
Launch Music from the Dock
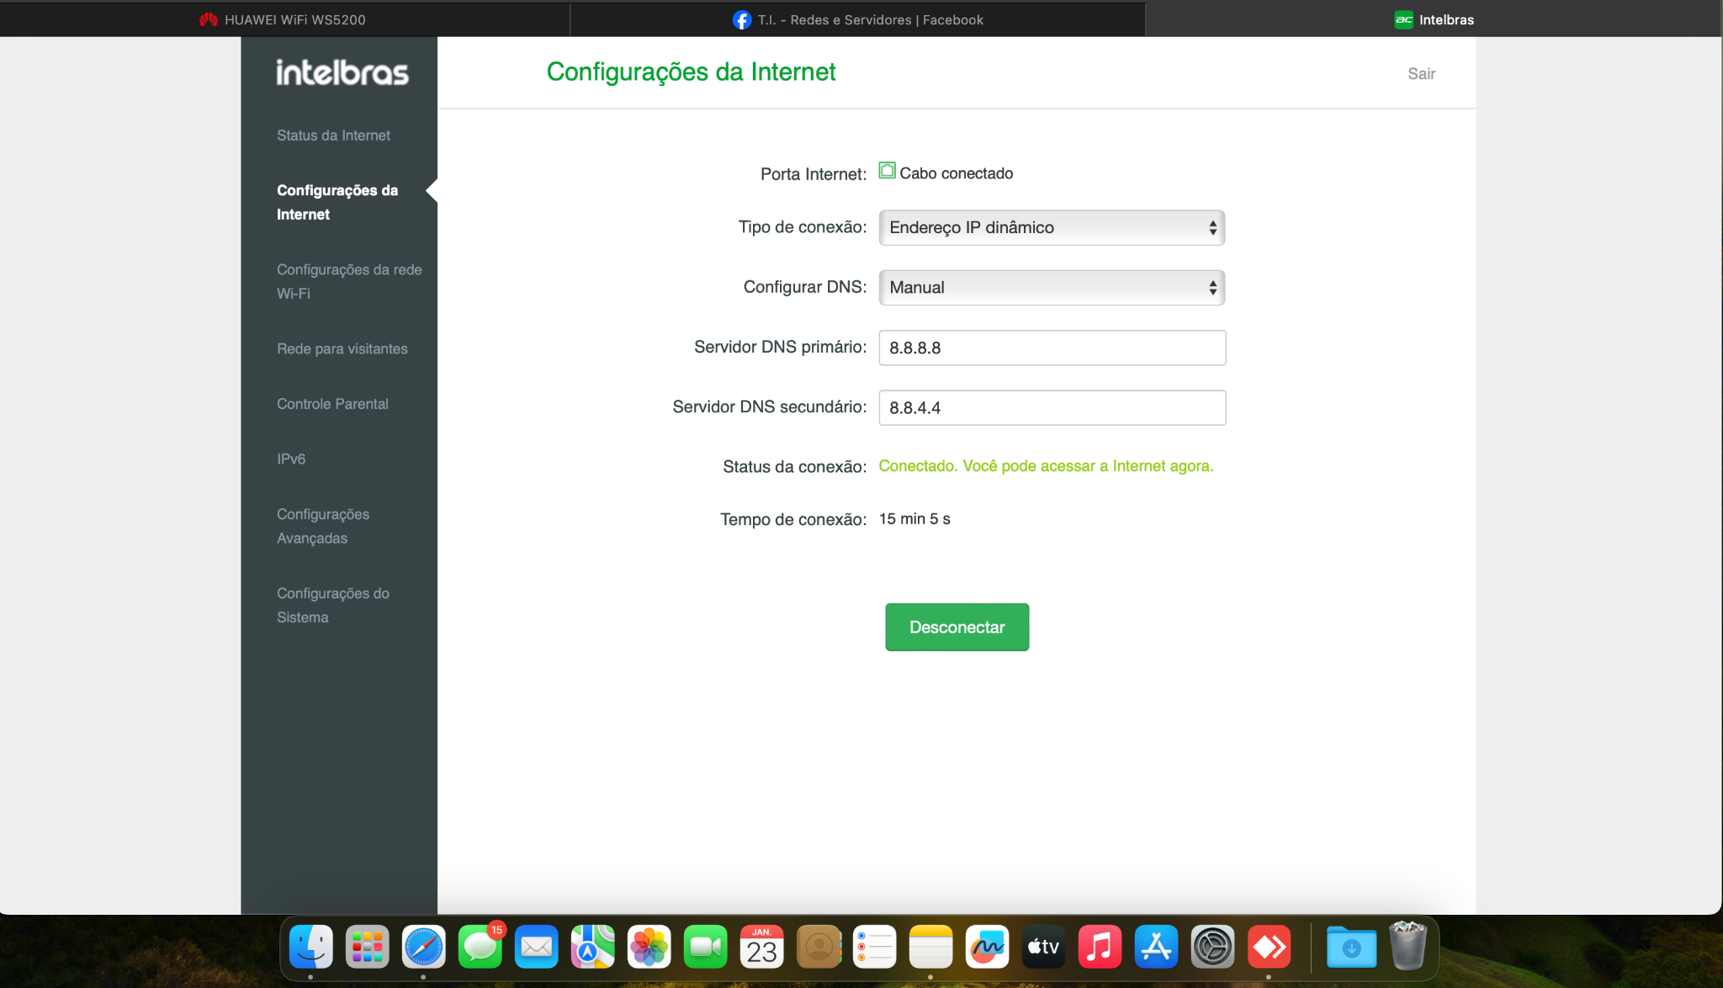coord(1100,947)
